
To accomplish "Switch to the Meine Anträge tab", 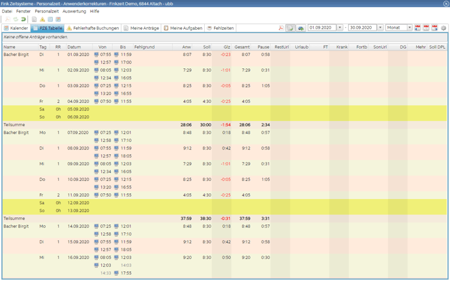I will coord(142,28).
